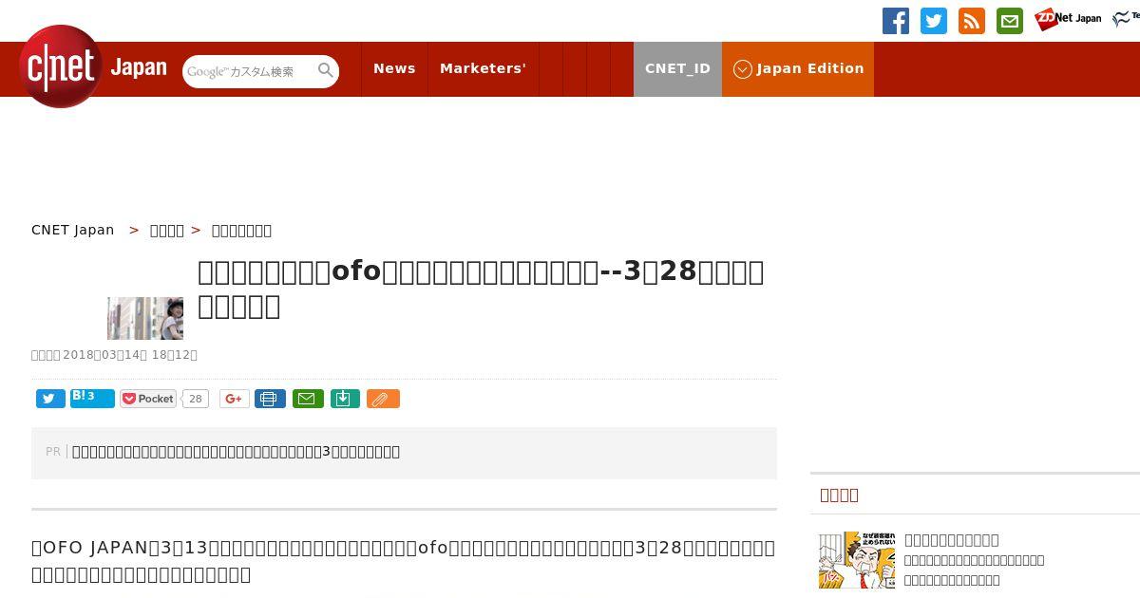
Task: Click the third breadcrumb category link
Action: pos(241,230)
